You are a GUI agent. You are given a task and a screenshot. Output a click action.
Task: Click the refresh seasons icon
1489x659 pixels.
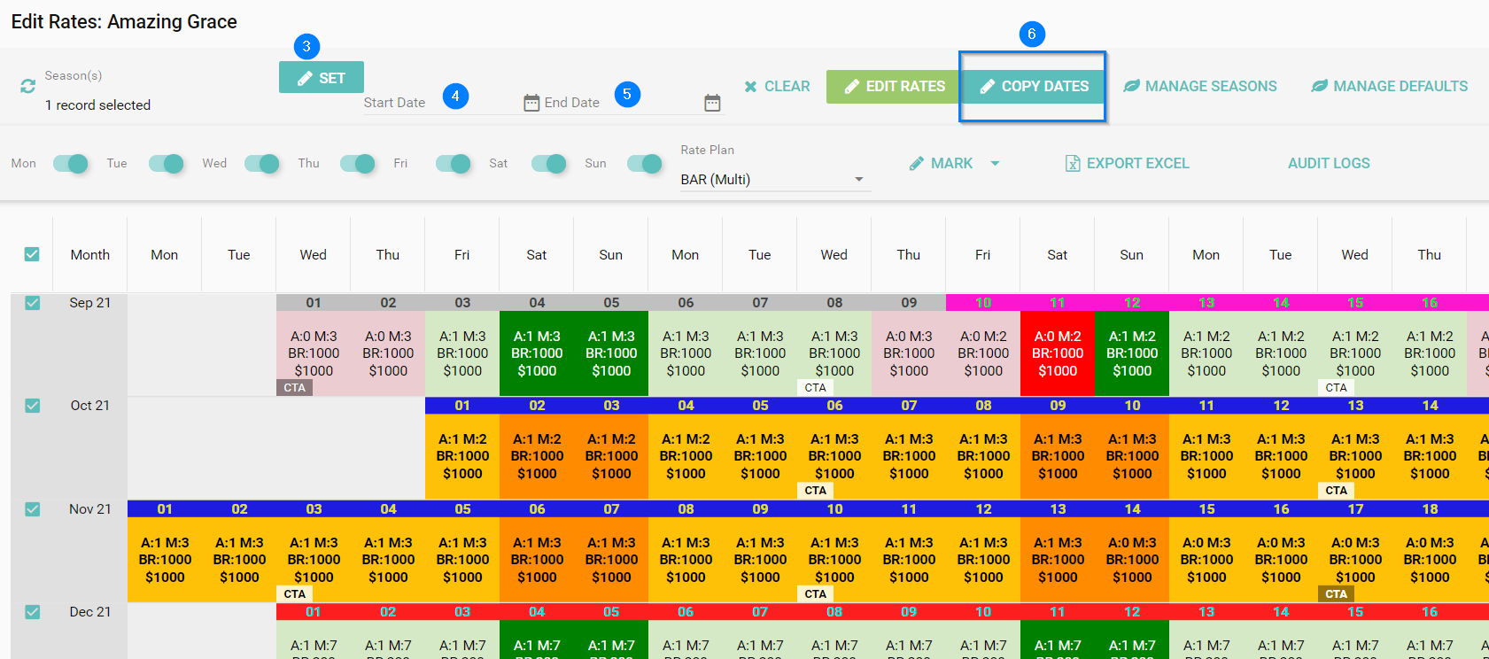[28, 86]
